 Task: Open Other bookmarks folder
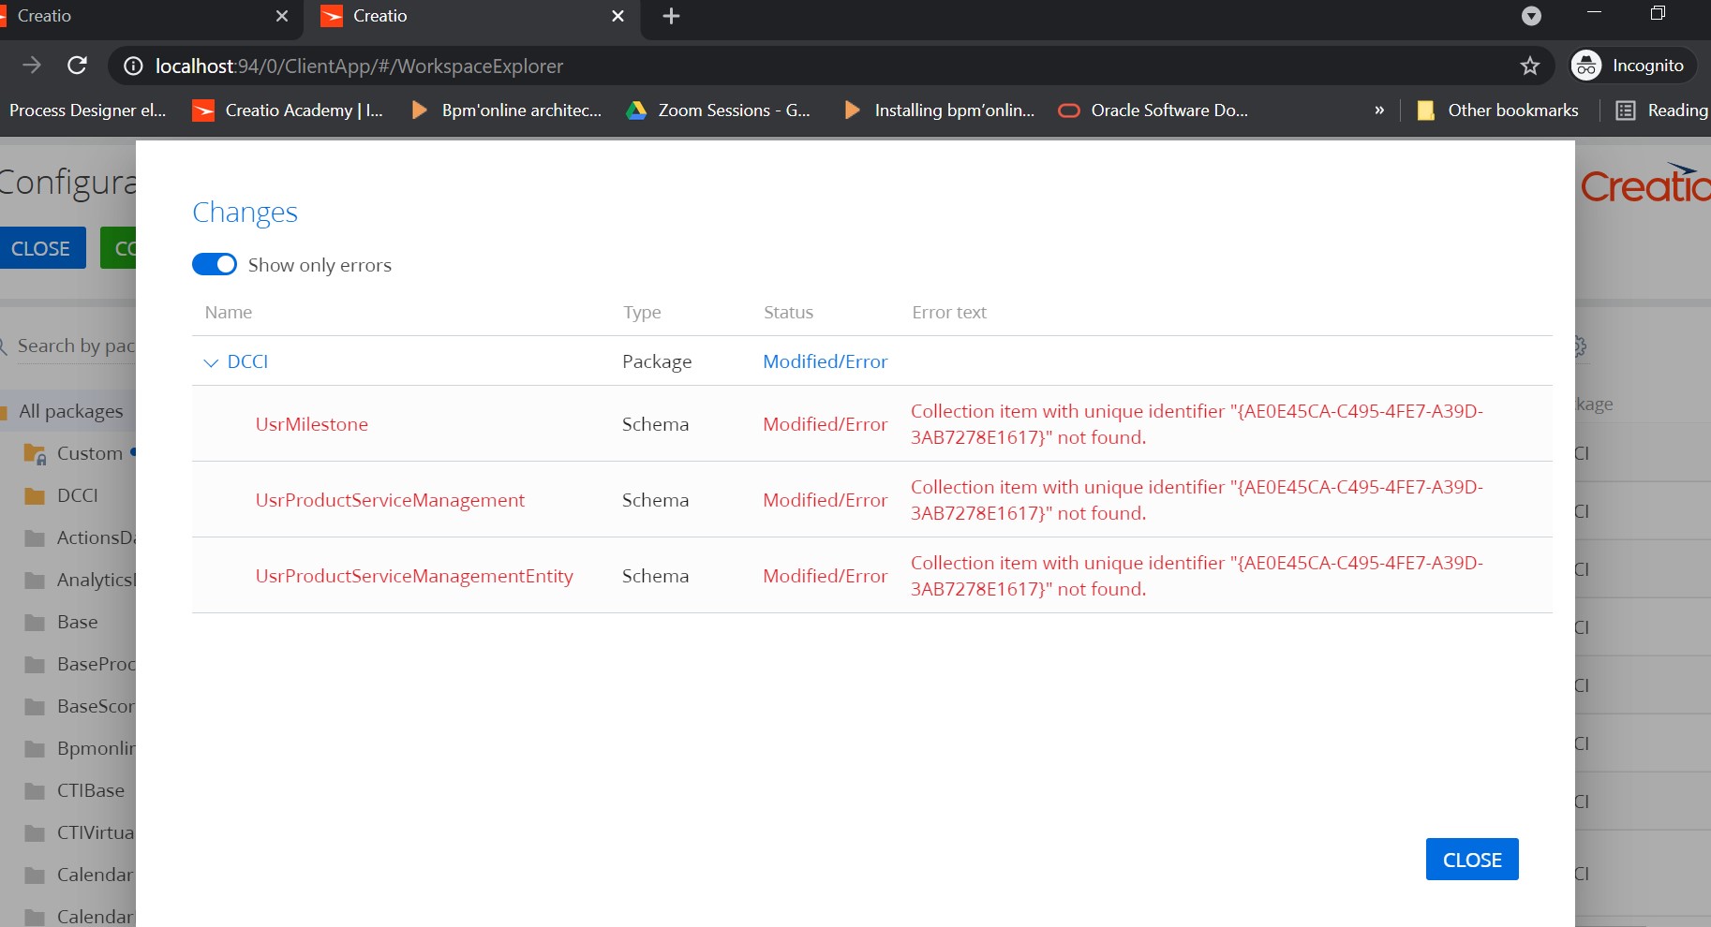pyautogui.click(x=1497, y=110)
